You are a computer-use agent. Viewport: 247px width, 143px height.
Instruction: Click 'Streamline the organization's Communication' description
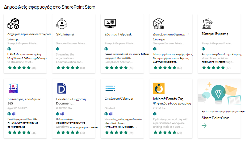pos(70,58)
